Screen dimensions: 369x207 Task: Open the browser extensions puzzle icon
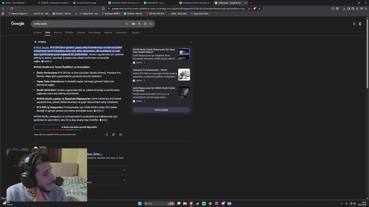pos(333,9)
